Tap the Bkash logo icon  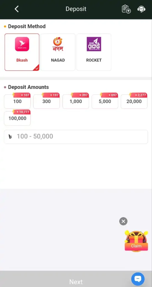(x=22, y=44)
